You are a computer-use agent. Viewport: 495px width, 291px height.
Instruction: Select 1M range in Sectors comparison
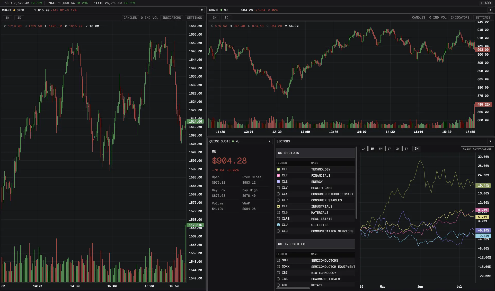click(x=364, y=149)
